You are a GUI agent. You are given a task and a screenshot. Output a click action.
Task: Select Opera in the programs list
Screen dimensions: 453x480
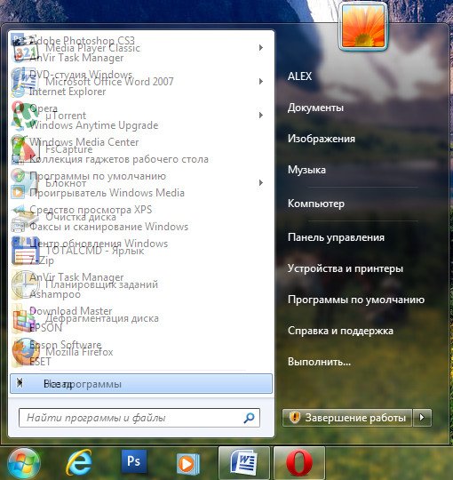pos(44,108)
